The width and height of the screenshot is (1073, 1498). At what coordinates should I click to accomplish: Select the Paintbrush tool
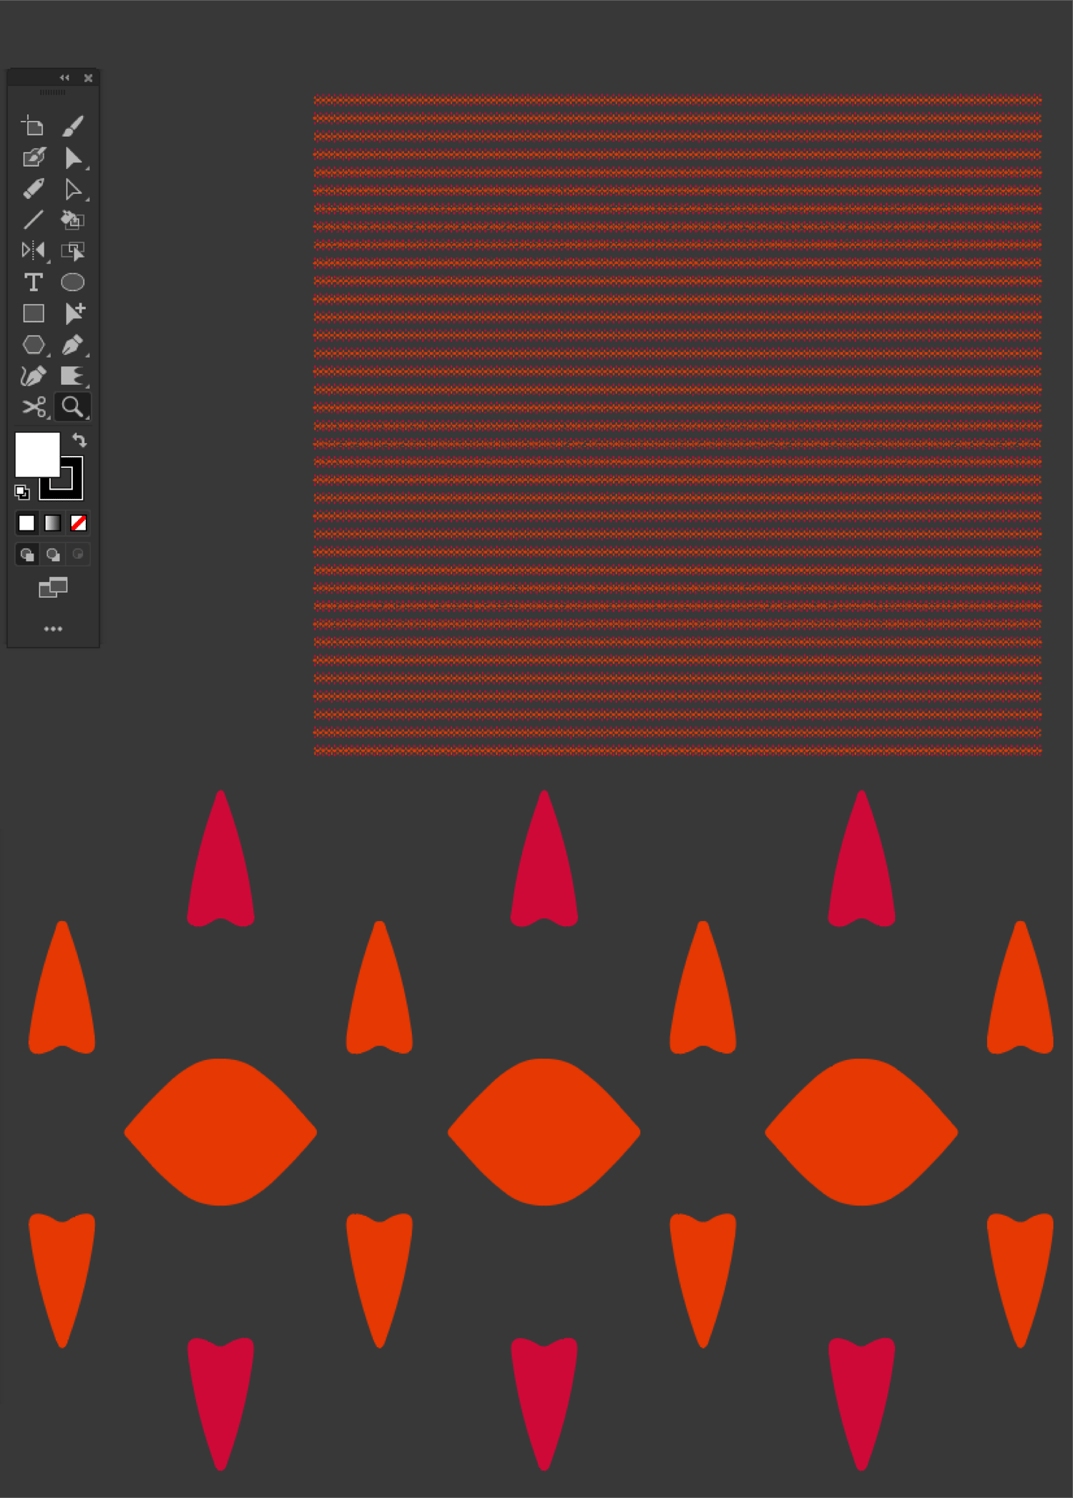coord(72,126)
